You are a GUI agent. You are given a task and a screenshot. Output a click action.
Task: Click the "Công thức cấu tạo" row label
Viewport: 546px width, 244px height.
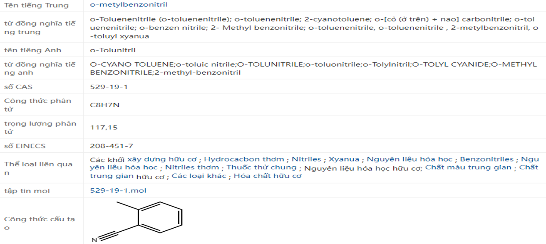click(37, 223)
